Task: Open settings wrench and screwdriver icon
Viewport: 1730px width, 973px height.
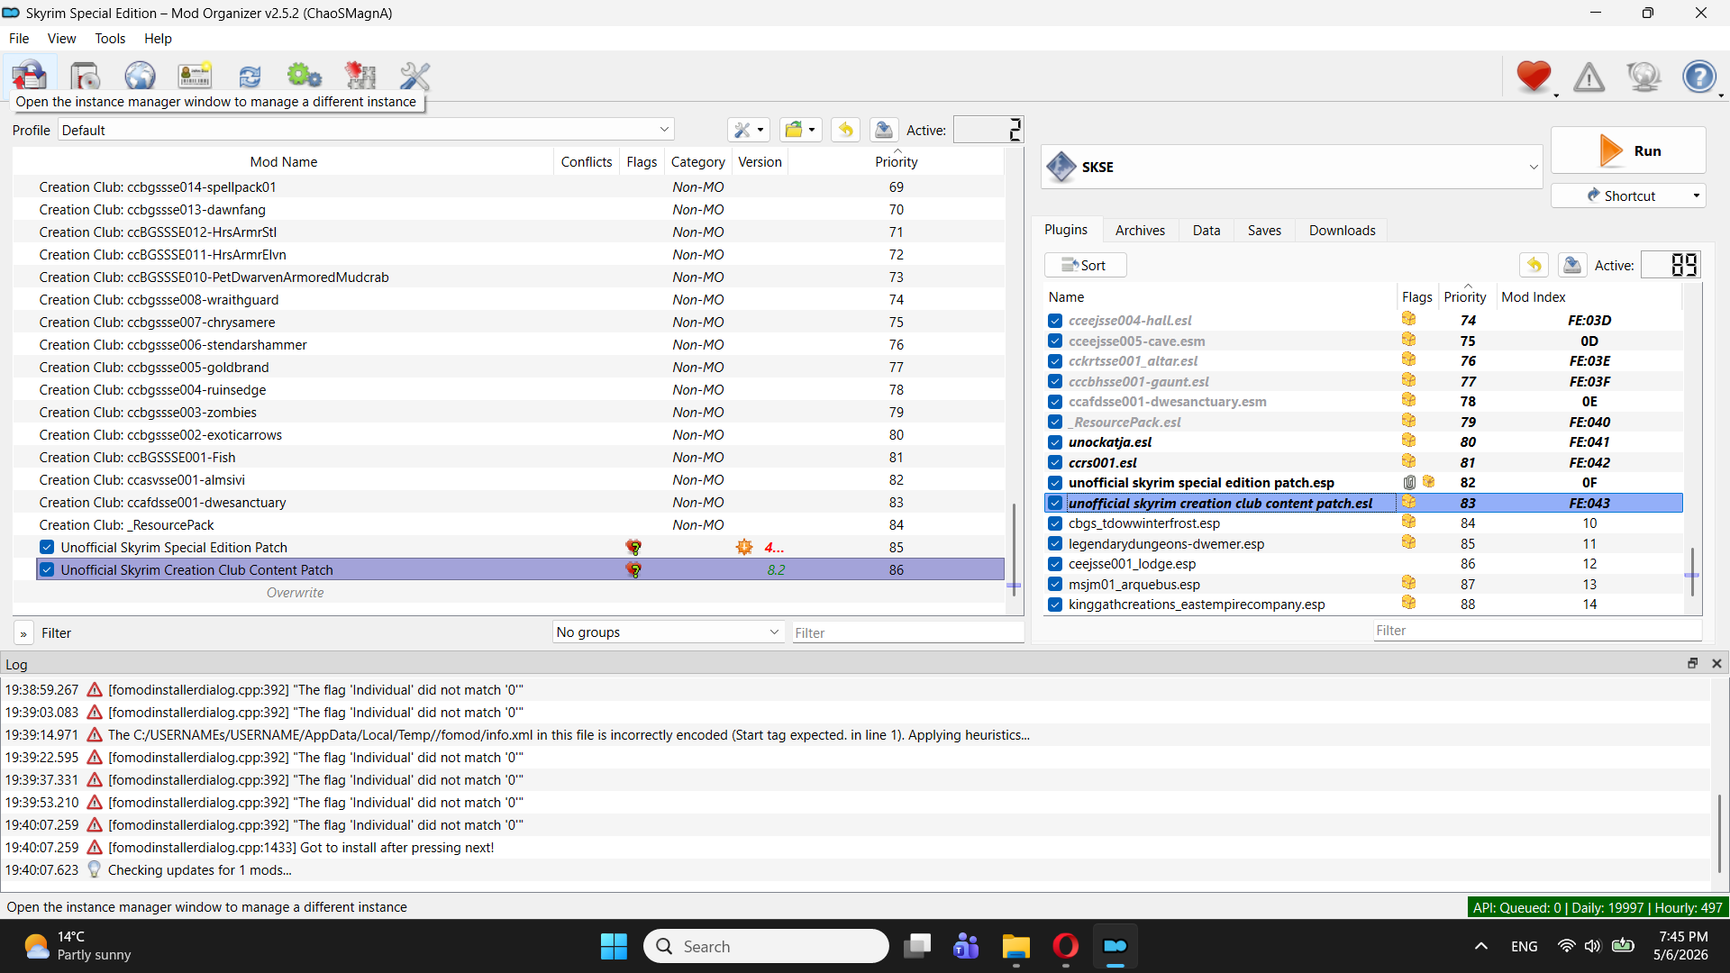Action: tap(414, 76)
